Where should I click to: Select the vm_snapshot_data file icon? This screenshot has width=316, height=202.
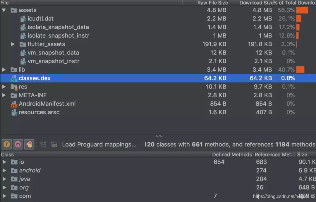(23, 53)
